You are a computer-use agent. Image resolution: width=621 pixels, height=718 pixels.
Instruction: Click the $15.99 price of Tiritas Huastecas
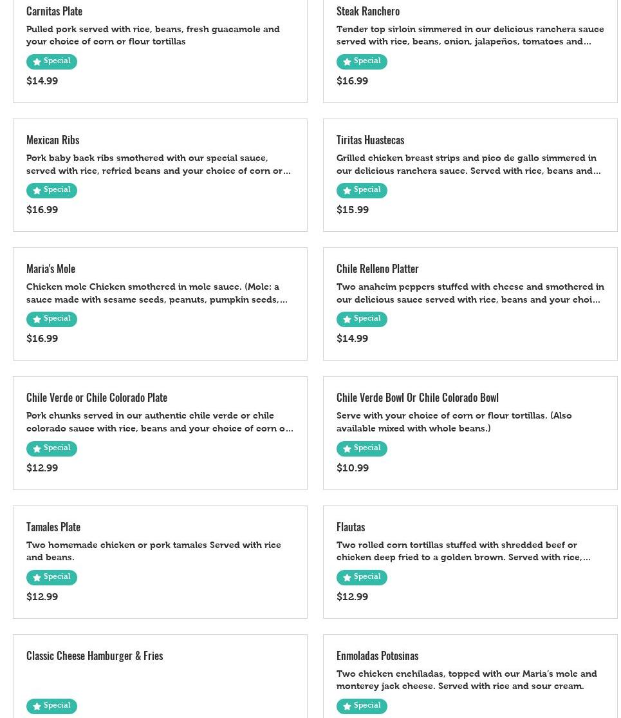(x=352, y=210)
